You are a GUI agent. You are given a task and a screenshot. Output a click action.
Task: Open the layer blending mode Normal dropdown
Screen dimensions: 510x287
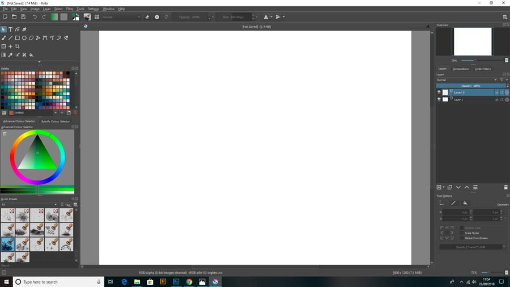tap(467, 80)
